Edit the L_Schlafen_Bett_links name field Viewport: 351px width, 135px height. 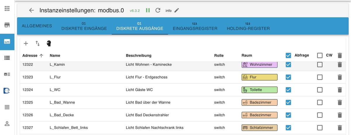pos(69,127)
